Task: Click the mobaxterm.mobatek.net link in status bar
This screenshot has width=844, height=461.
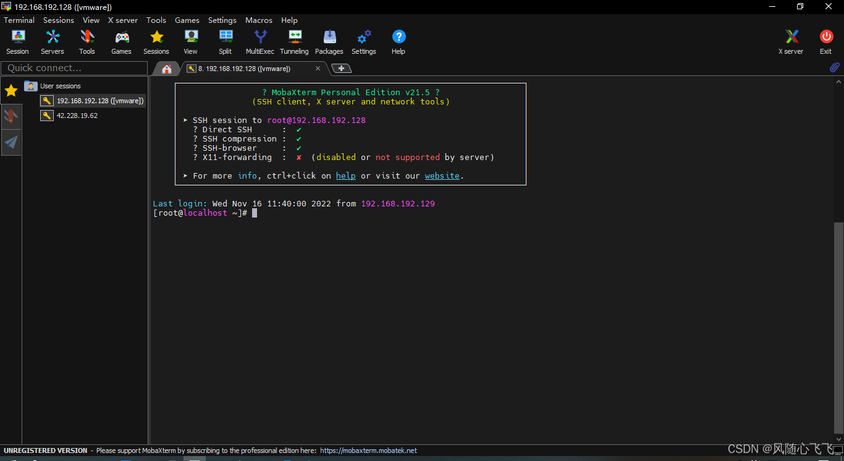Action: click(369, 450)
